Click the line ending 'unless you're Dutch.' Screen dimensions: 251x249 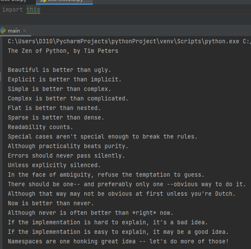(x=122, y=194)
